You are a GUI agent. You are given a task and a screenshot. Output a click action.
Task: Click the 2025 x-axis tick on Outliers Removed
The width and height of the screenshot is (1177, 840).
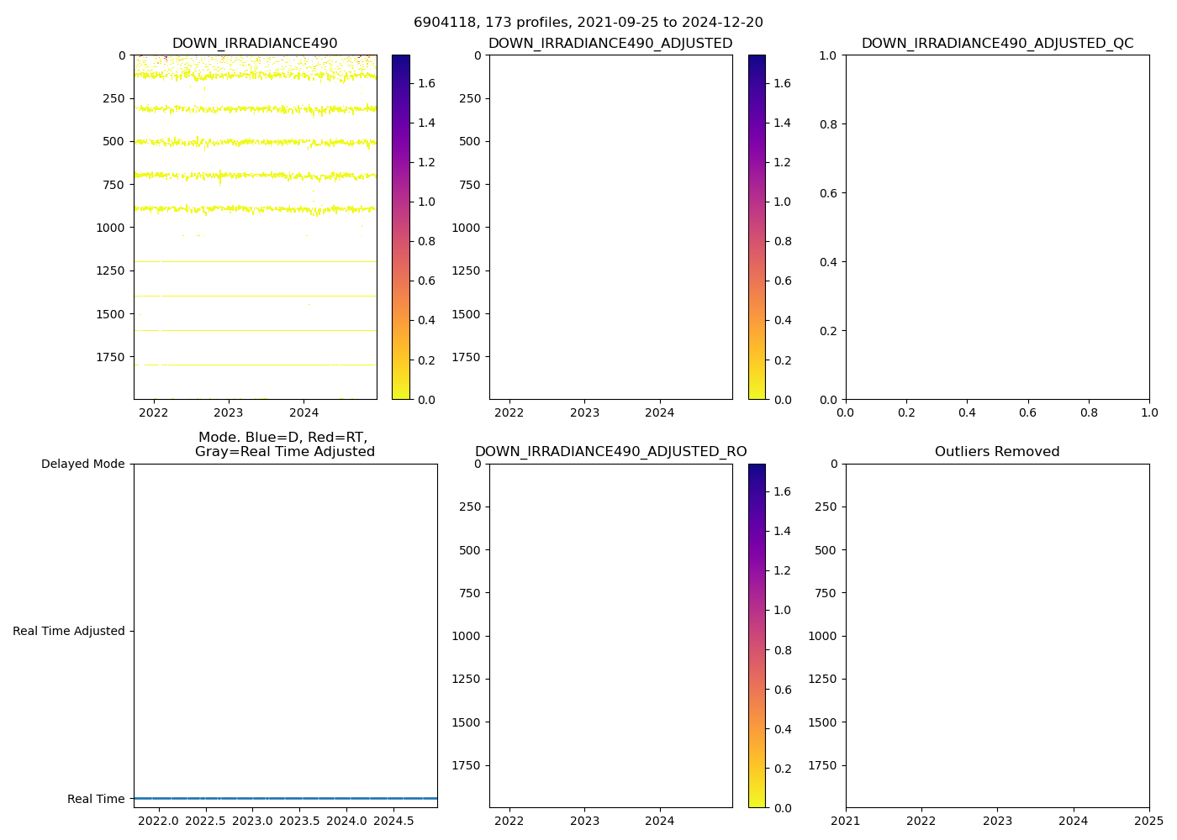[x=1148, y=821]
